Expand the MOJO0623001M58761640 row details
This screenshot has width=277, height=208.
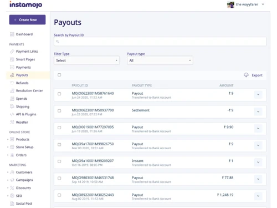258,94
